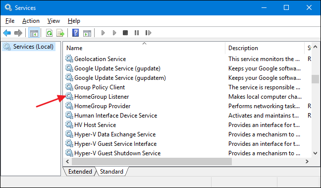321x188 pixels.
Task: Click gear icon of Hyper-V Data Exchange Service
Action: pyautogui.click(x=69, y=134)
